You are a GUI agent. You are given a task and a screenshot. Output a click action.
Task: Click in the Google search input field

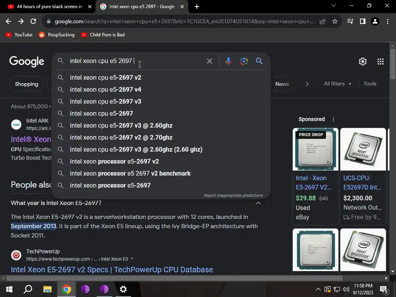137,61
